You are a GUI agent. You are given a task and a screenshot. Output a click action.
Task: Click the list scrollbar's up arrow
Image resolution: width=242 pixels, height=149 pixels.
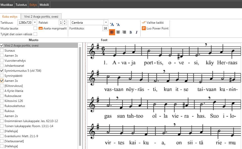point(80,45)
